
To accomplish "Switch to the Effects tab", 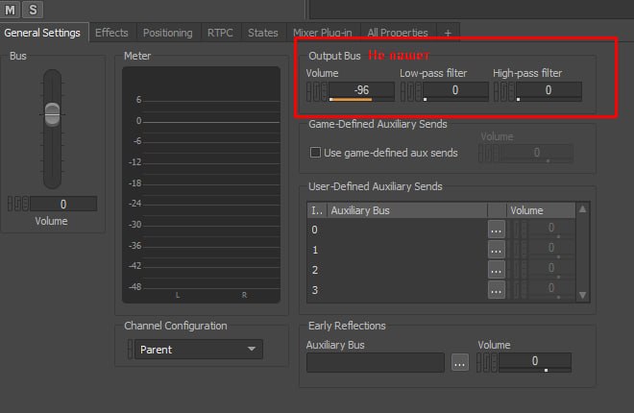I will (x=111, y=33).
